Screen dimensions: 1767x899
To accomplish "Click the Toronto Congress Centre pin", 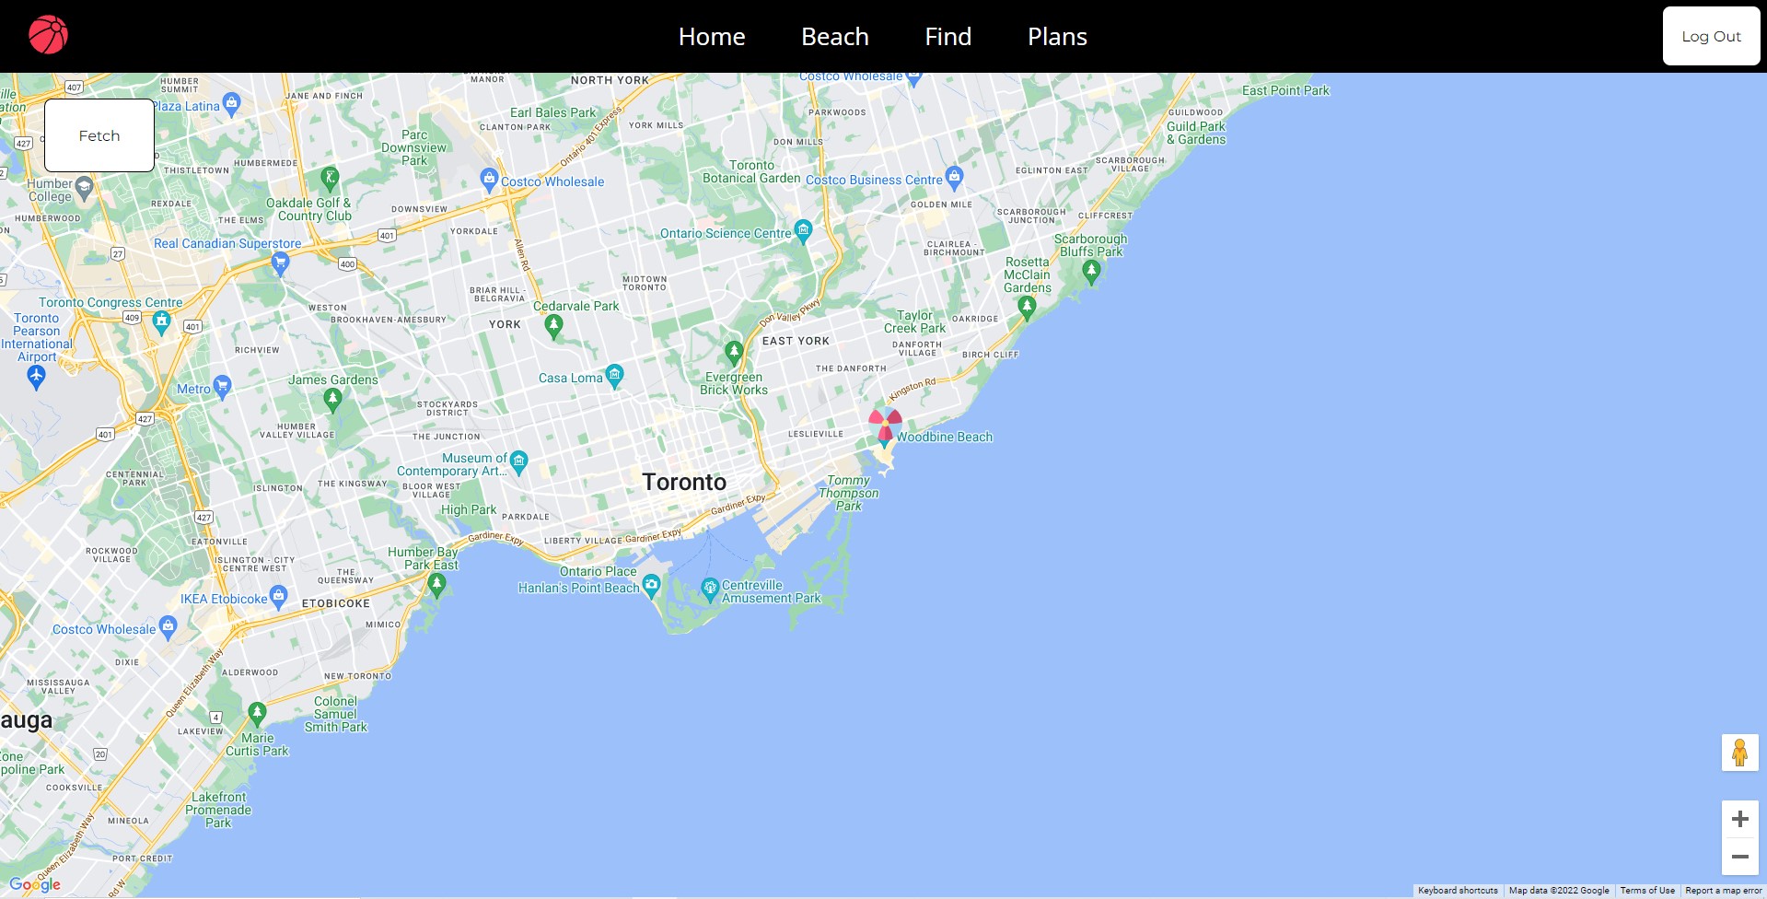I will coord(162,321).
